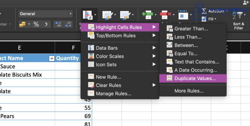Select Text that Contains... rule
The width and height of the screenshot is (250, 126).
tap(193, 62)
